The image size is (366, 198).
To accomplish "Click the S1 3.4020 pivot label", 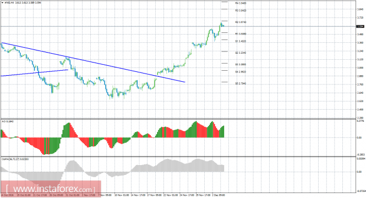I will pyautogui.click(x=241, y=41).
